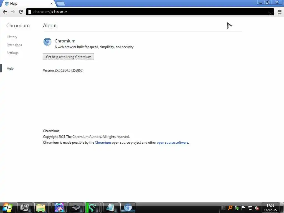
Task: Click the network tray icon
Action: point(250,208)
